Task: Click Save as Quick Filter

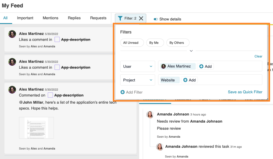Action: (x=245, y=92)
